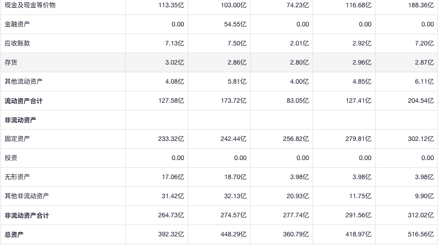Click the 非流动资产 section heading
Viewport: 438px width, 245px height.
point(21,120)
